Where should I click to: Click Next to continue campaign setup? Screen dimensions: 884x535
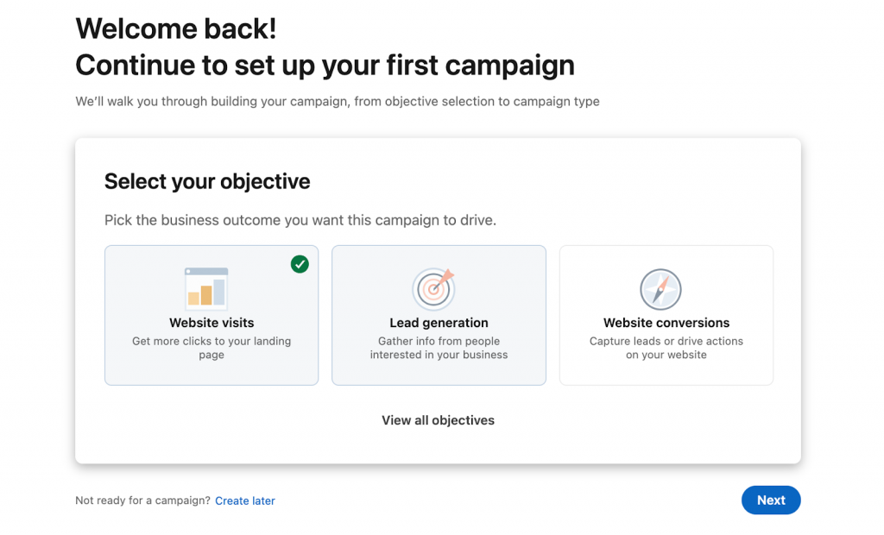(770, 500)
